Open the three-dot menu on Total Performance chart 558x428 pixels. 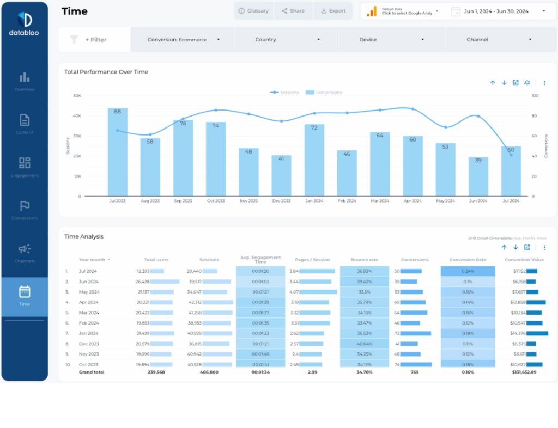544,83
